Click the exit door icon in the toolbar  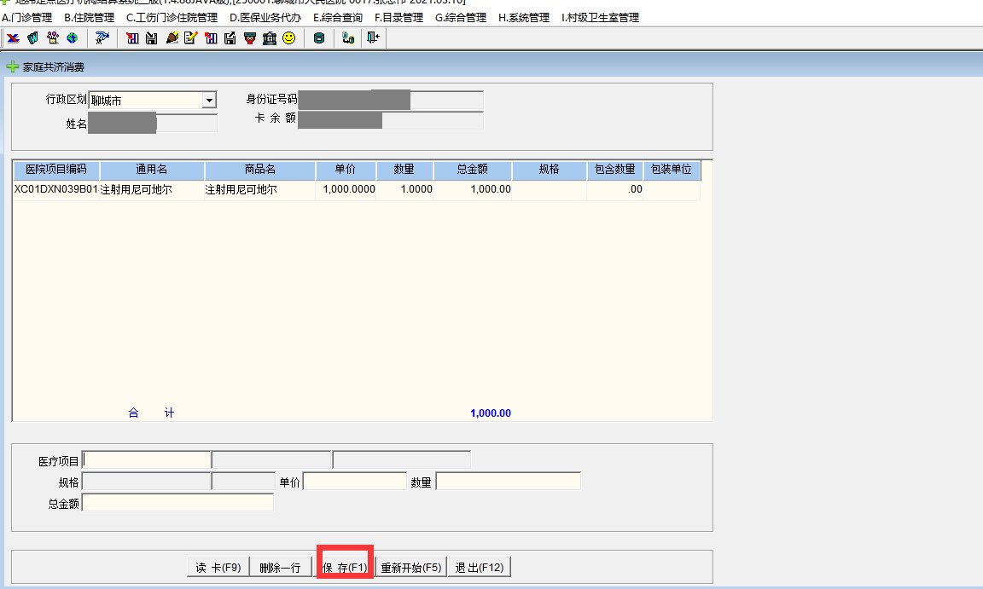[x=372, y=38]
